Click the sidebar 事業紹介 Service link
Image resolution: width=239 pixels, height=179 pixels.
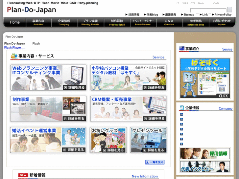click(227, 49)
